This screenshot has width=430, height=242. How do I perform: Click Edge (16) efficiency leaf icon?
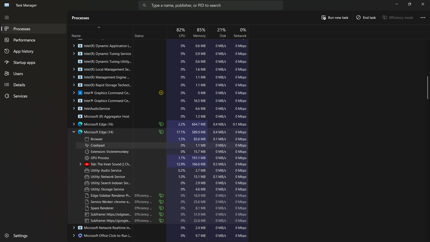click(x=161, y=124)
